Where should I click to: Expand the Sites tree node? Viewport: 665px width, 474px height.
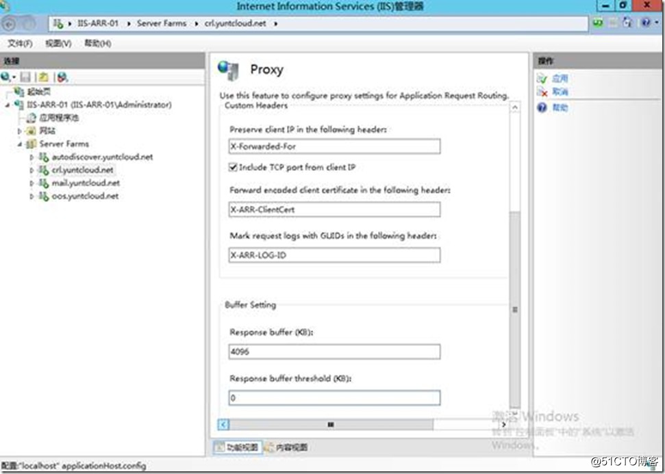19,131
